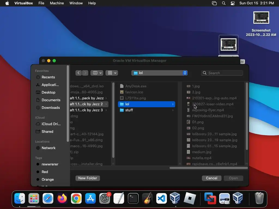Click the New Folder button
This screenshot has height=209, width=279.
coord(87,178)
